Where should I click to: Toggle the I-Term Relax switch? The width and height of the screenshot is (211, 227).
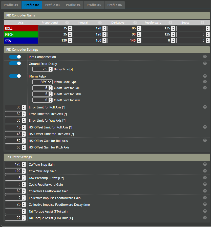(x=15, y=76)
